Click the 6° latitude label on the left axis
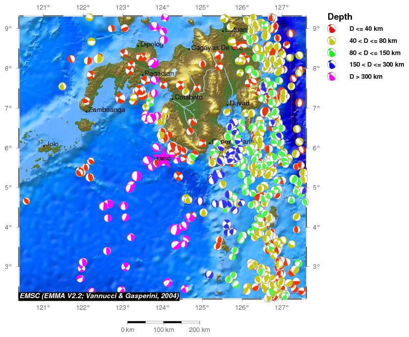The width and height of the screenshot is (409, 337). pyautogui.click(x=9, y=147)
